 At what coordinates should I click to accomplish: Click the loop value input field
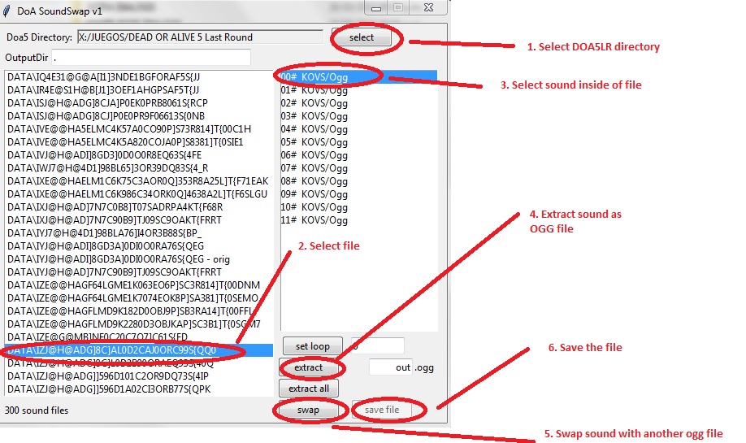377,346
